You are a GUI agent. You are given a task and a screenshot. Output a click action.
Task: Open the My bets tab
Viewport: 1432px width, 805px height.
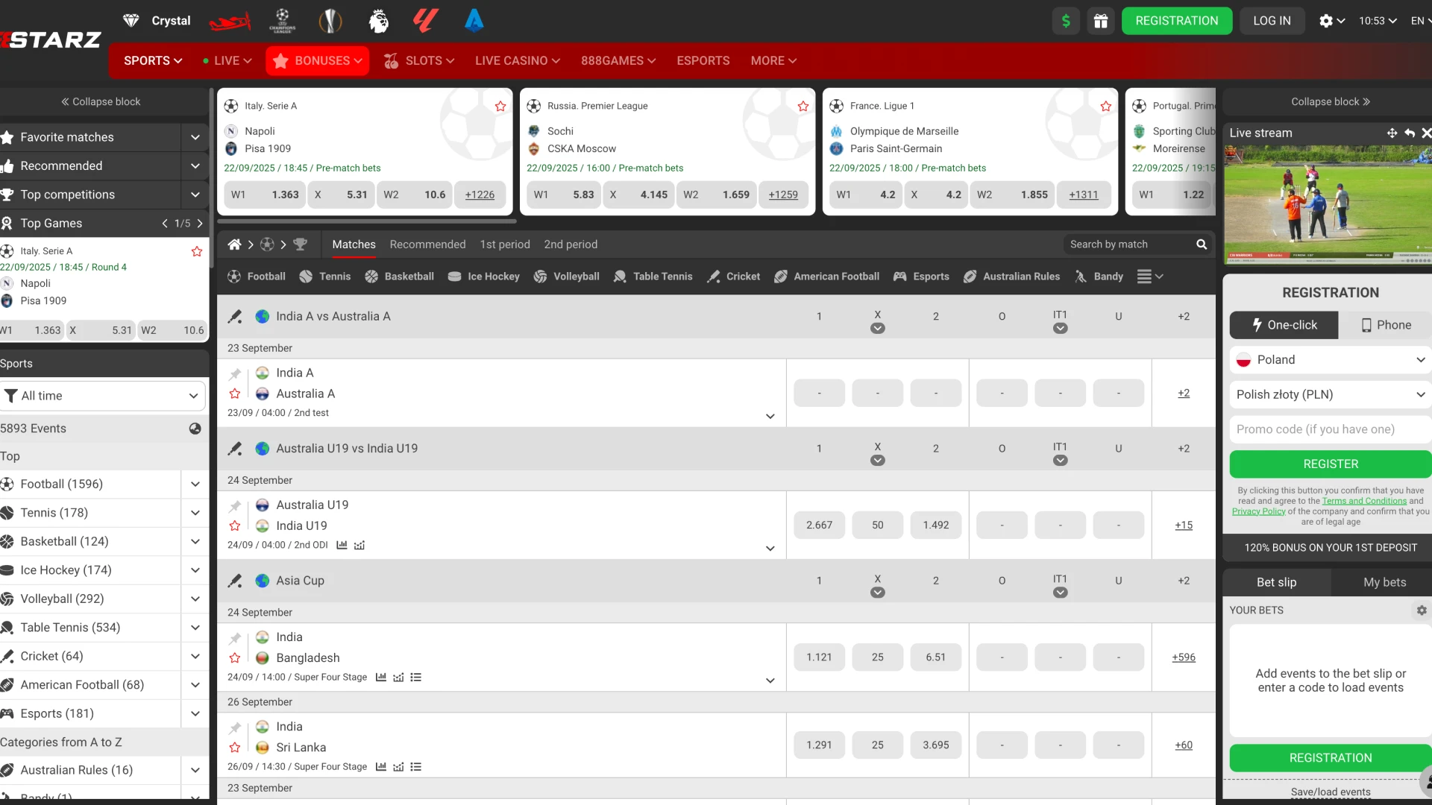click(1384, 582)
